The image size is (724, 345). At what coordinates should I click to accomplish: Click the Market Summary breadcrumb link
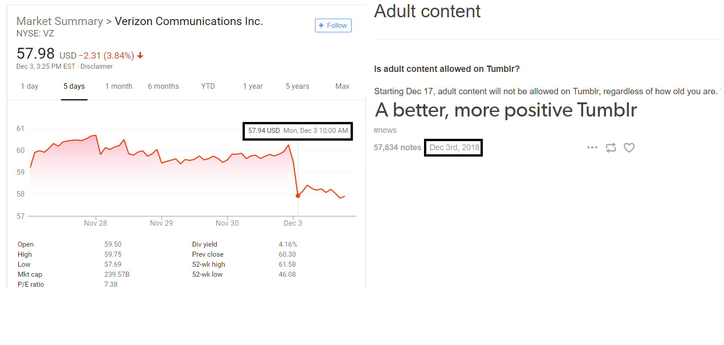(x=60, y=21)
